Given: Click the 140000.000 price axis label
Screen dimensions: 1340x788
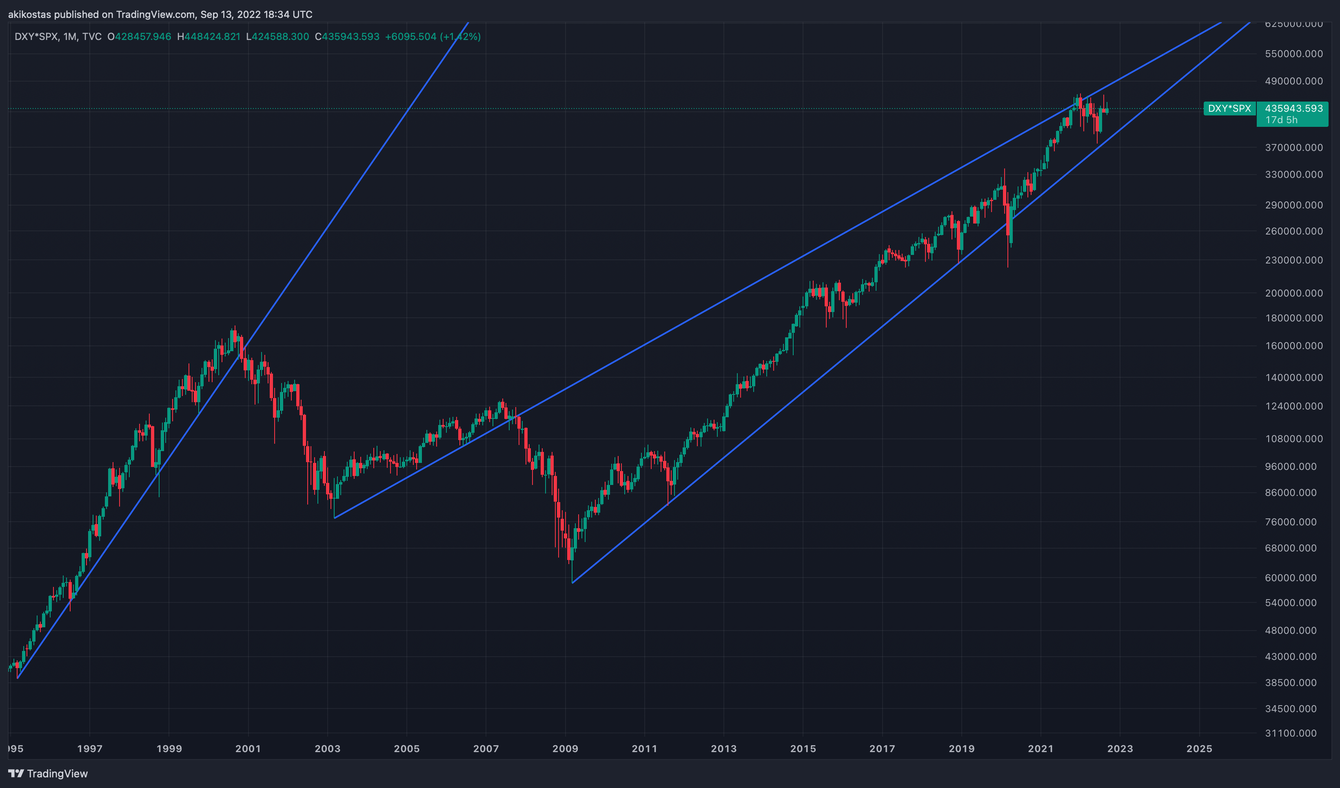Looking at the screenshot, I should pyautogui.click(x=1294, y=377).
